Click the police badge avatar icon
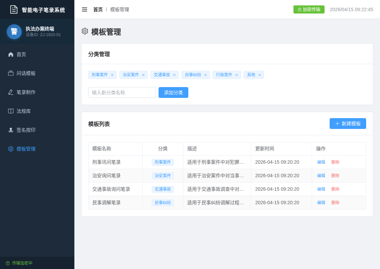This screenshot has width=380, height=269. (x=14, y=32)
